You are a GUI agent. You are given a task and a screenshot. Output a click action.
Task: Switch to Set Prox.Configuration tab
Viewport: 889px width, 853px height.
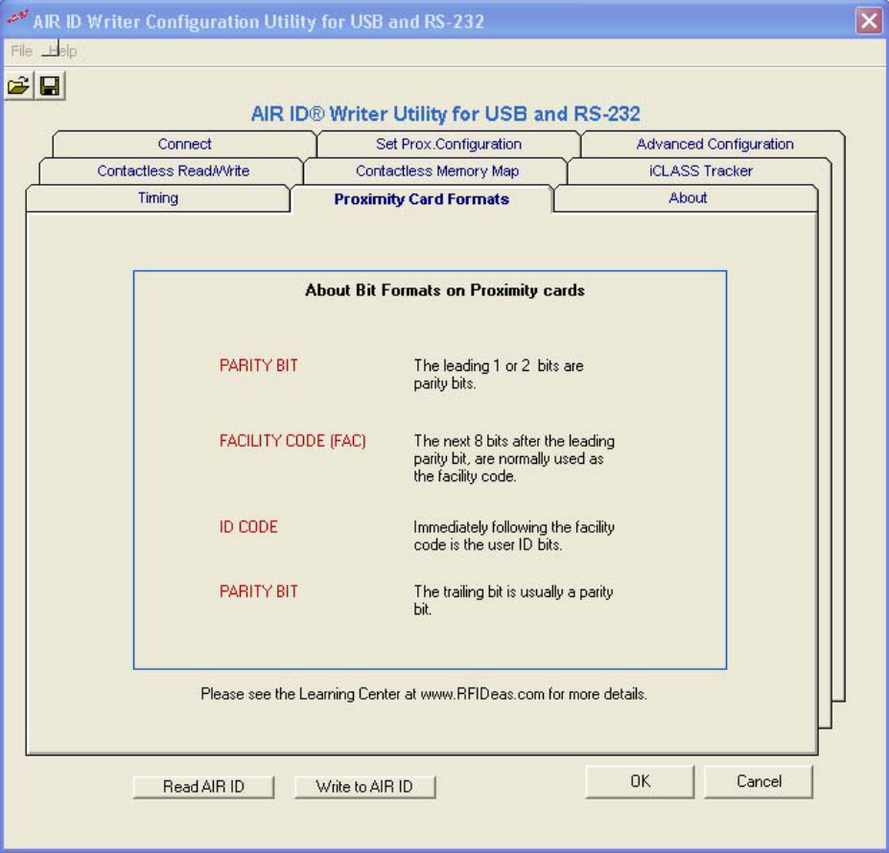(449, 144)
